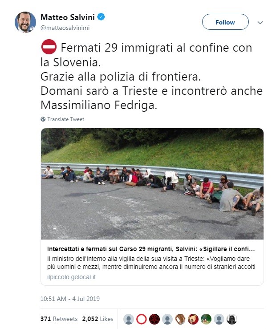The height and width of the screenshot is (329, 276).
Task: Open the black-and-white sunglasses woman avatar
Action: click(x=232, y=319)
